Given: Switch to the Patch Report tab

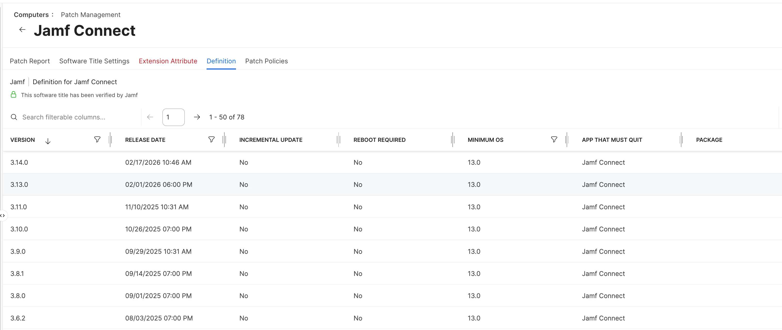Looking at the screenshot, I should coord(30,61).
